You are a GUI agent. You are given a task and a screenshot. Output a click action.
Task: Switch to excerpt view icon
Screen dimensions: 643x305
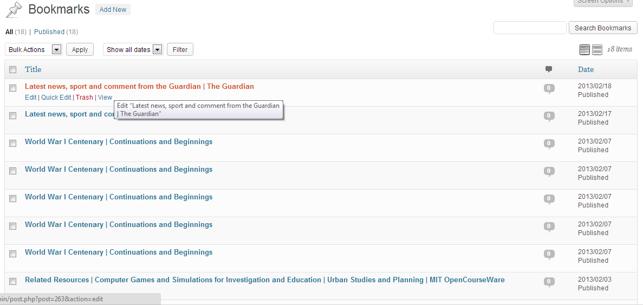click(x=597, y=50)
